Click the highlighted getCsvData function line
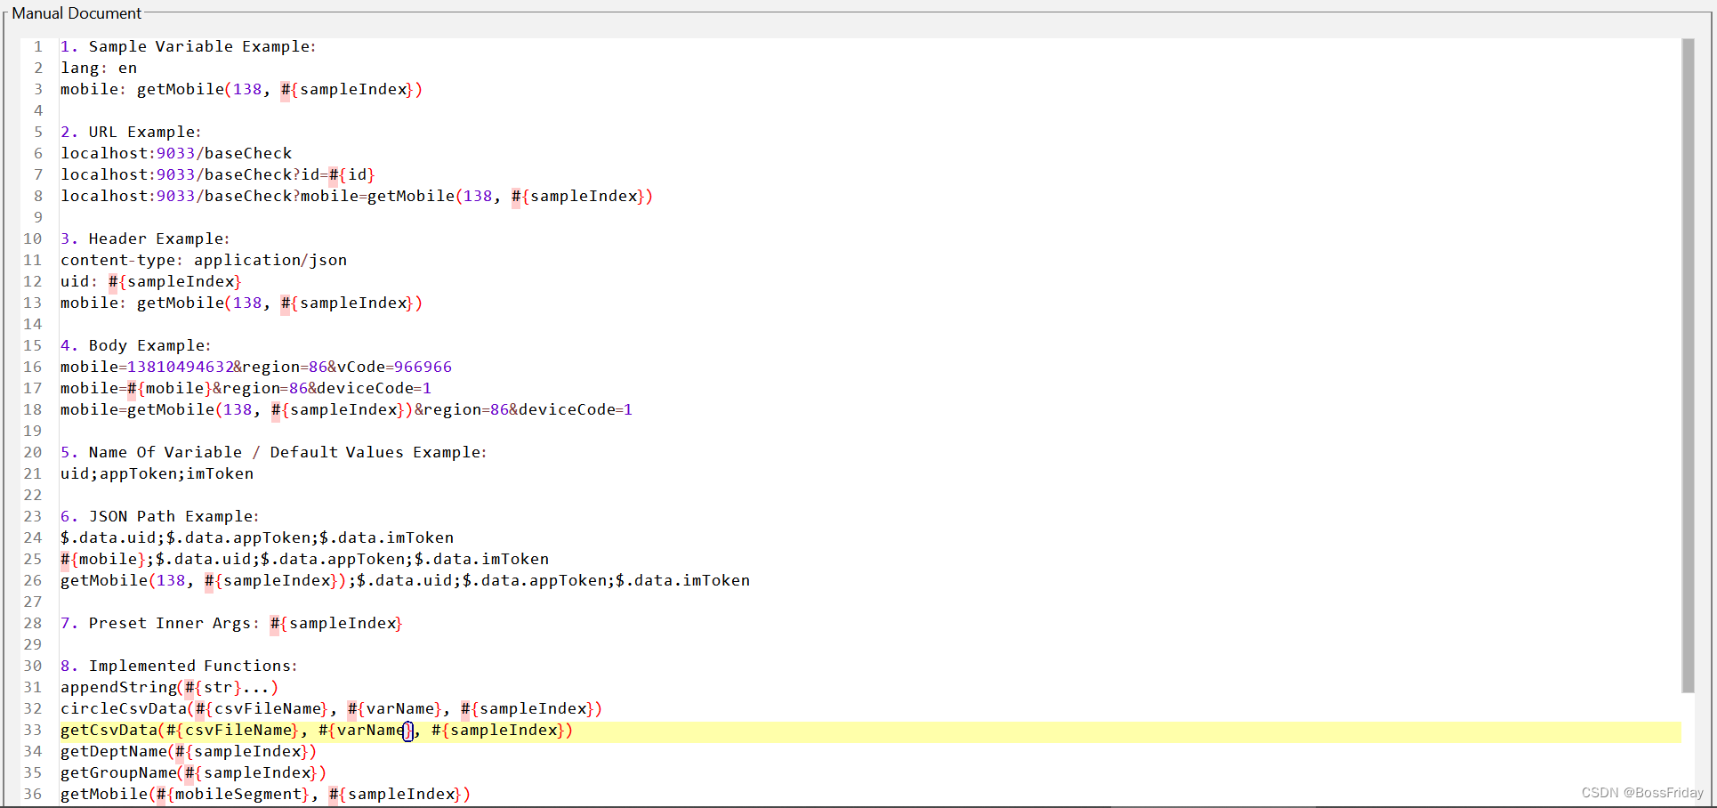 pos(317,730)
